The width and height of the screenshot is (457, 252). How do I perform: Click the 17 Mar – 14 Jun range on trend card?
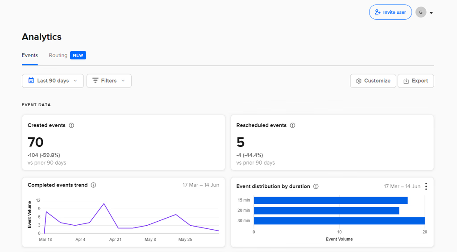[201, 185]
